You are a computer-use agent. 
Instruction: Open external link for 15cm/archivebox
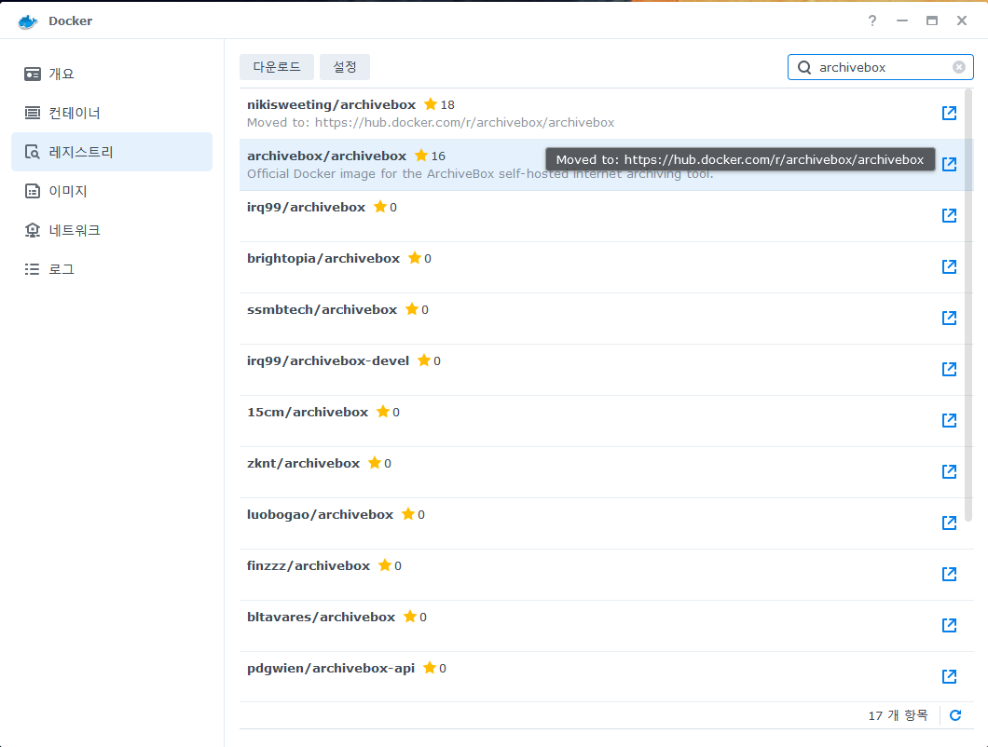point(949,420)
